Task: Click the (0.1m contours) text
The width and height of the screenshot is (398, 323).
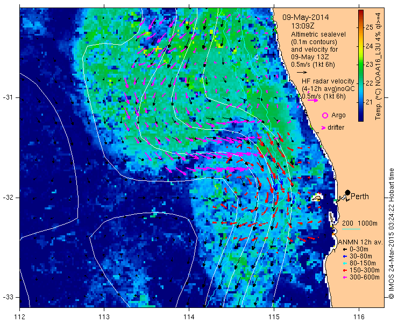Action: pos(314,41)
